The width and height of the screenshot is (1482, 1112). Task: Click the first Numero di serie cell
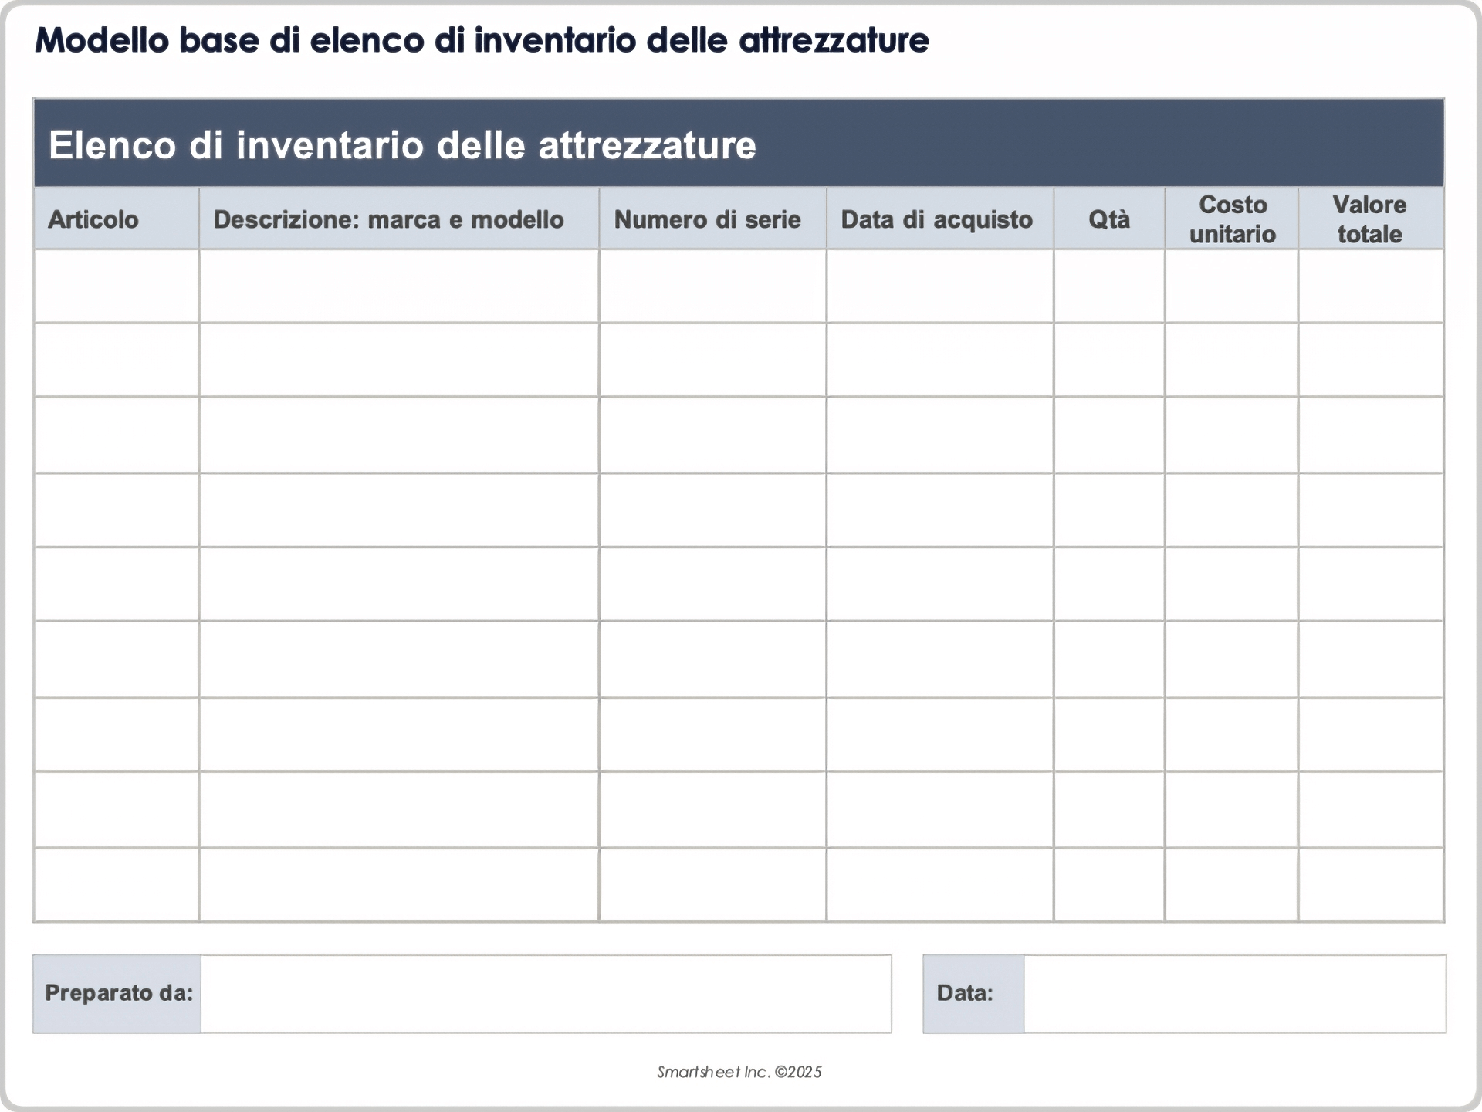click(x=710, y=286)
